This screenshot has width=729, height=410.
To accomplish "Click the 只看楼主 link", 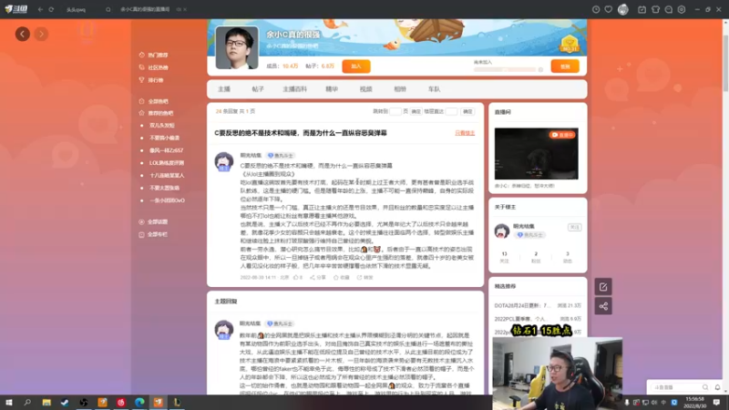I will pos(465,133).
